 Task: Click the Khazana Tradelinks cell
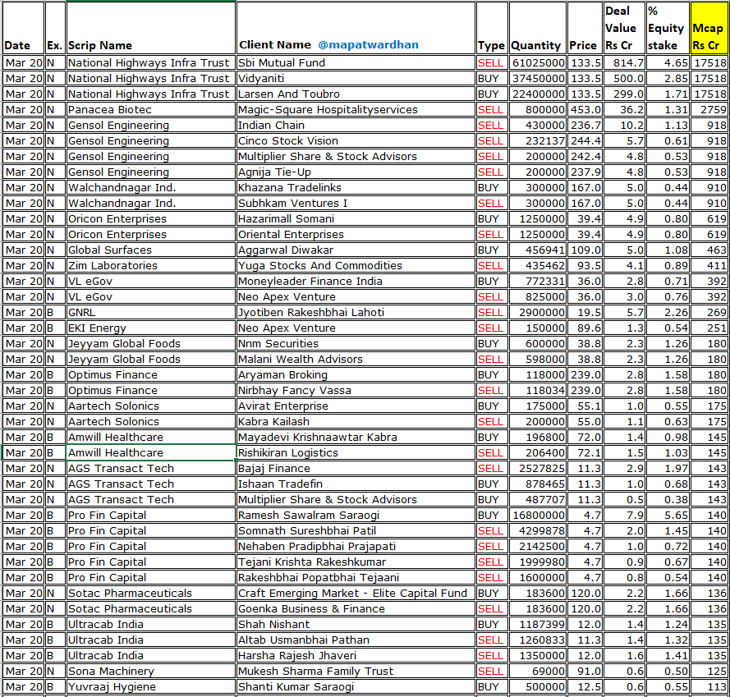point(356,188)
